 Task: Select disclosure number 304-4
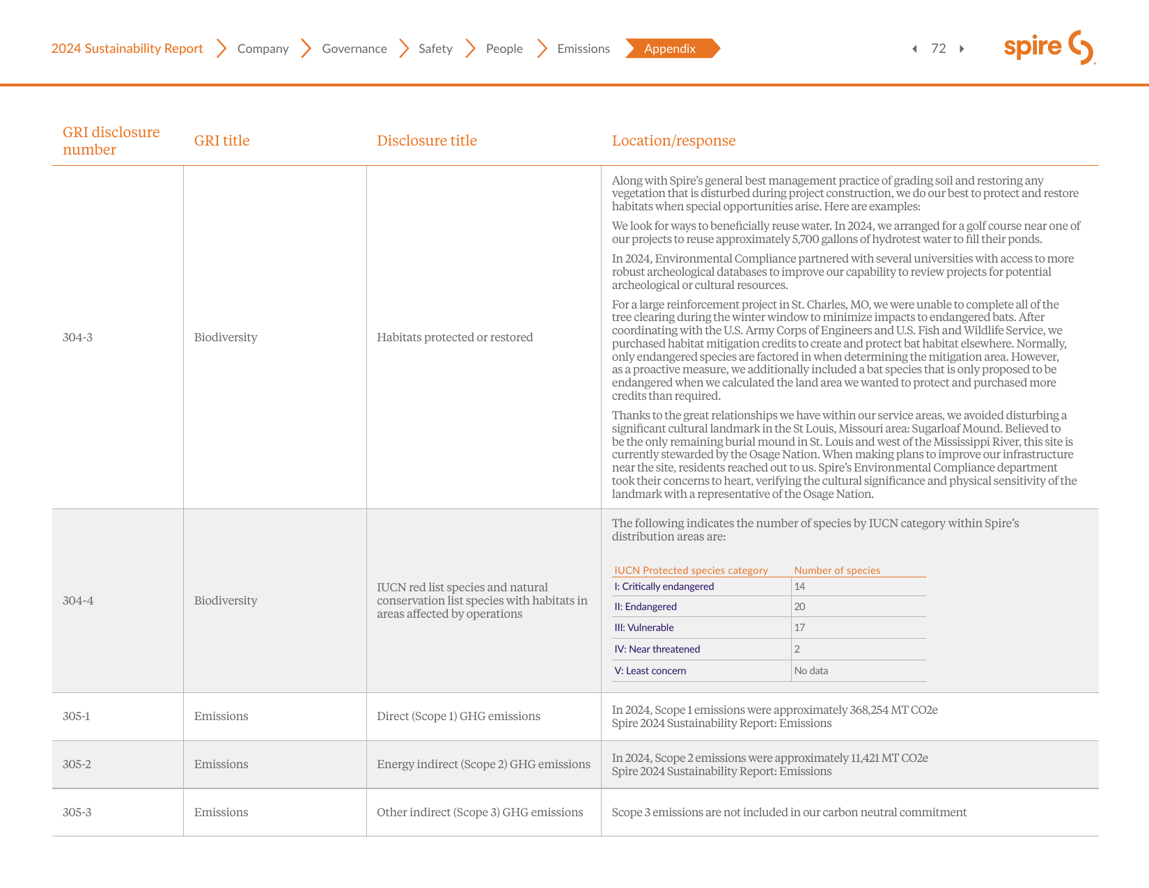77,600
